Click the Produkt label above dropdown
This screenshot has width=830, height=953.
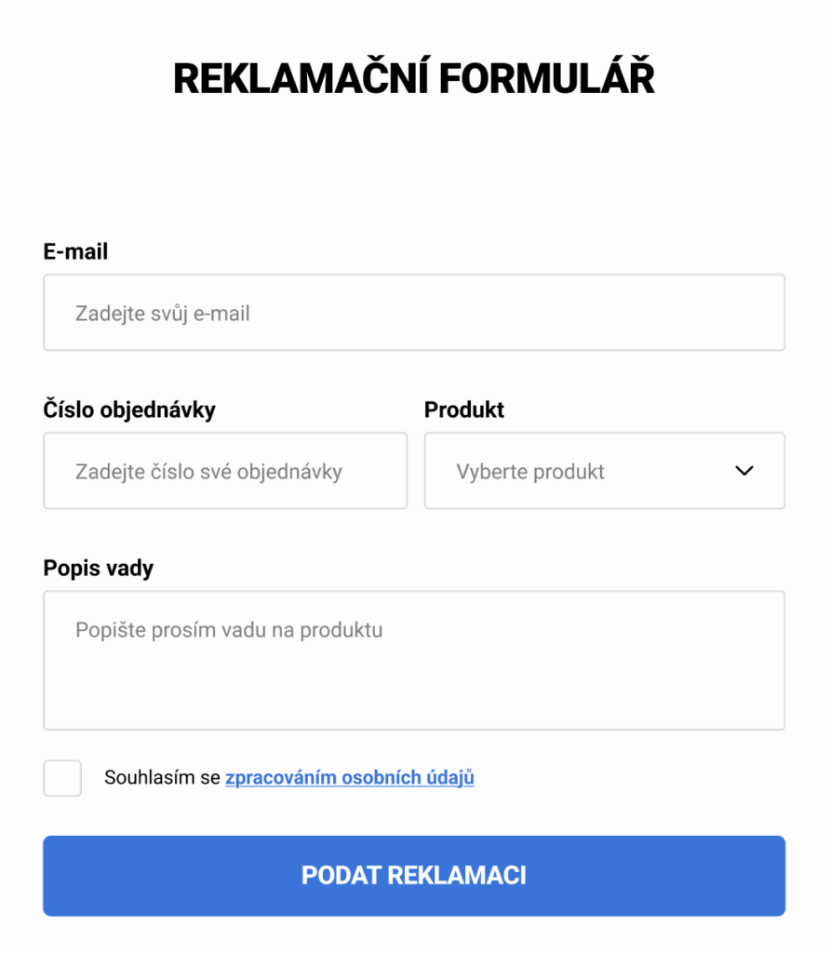point(464,409)
